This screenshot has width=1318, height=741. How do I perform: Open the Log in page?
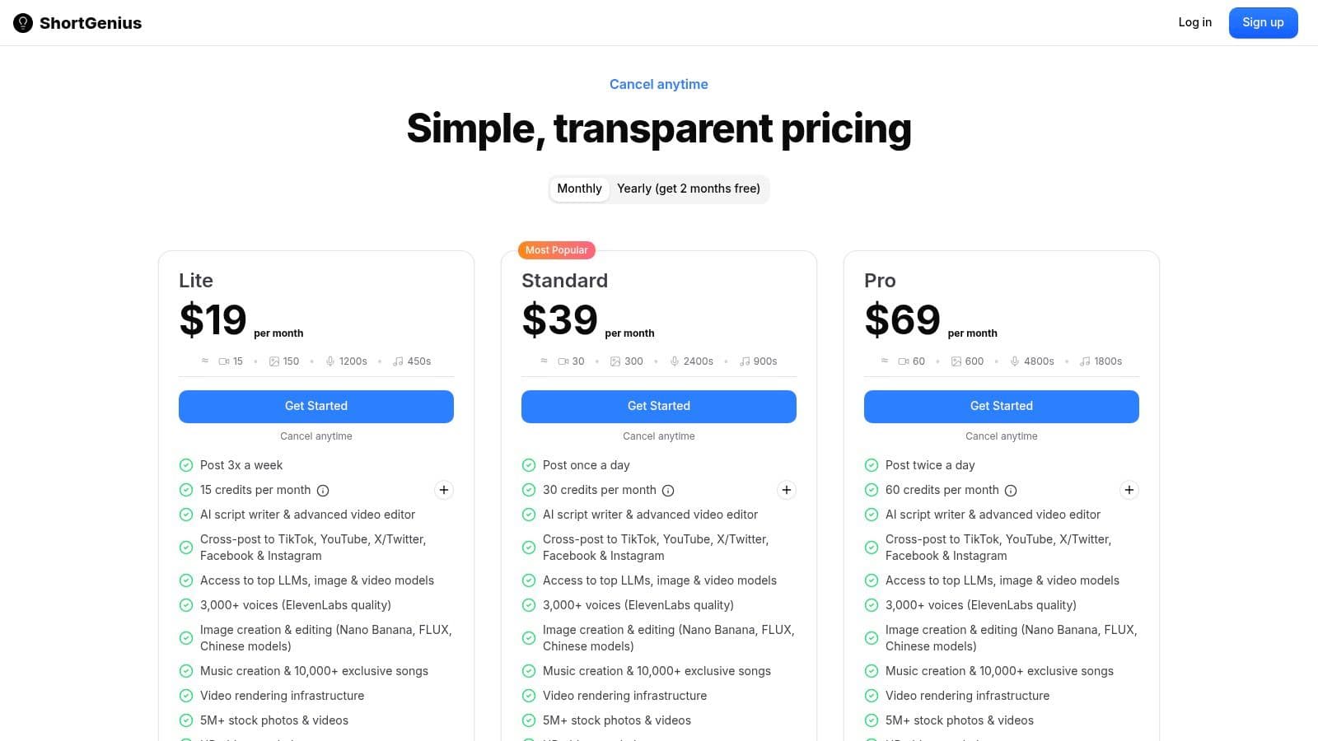point(1195,22)
